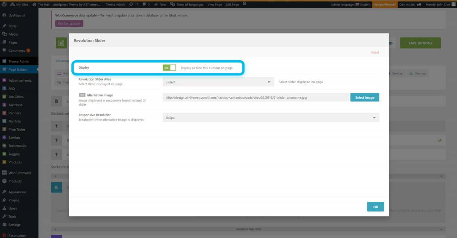Click the design/theme/ orange label
The height and width of the screenshot is (238, 457).
[x=385, y=4]
